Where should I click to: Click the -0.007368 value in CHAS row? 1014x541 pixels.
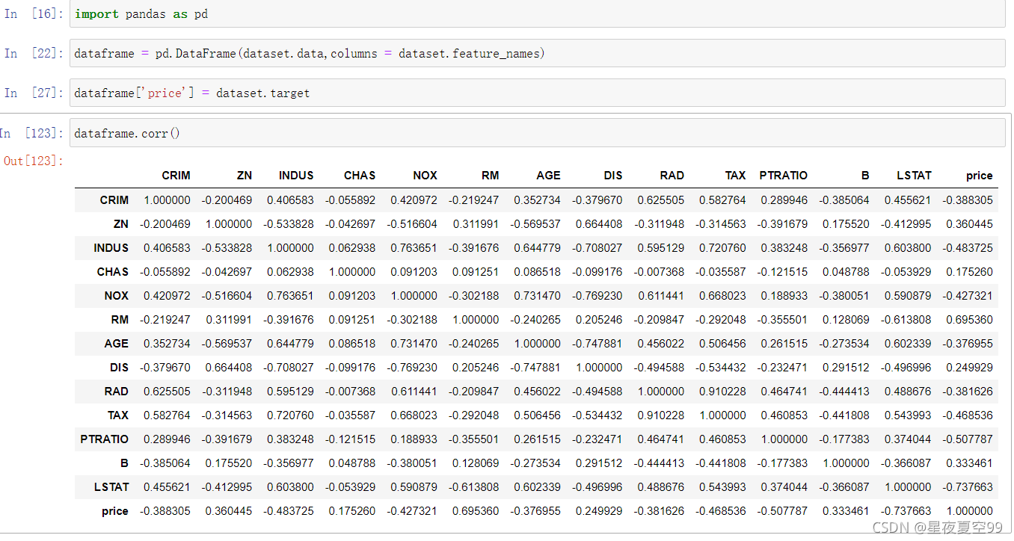(x=659, y=272)
